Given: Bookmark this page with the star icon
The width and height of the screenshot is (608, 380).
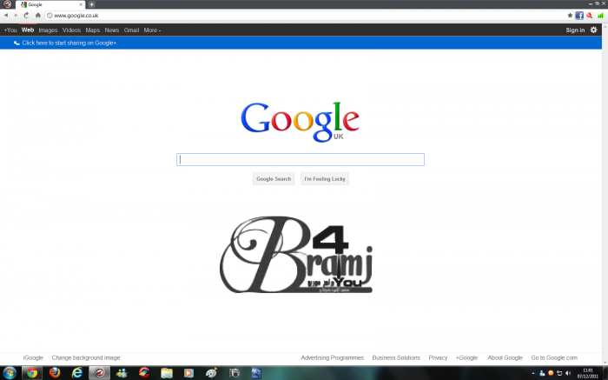Looking at the screenshot, I should point(570,16).
